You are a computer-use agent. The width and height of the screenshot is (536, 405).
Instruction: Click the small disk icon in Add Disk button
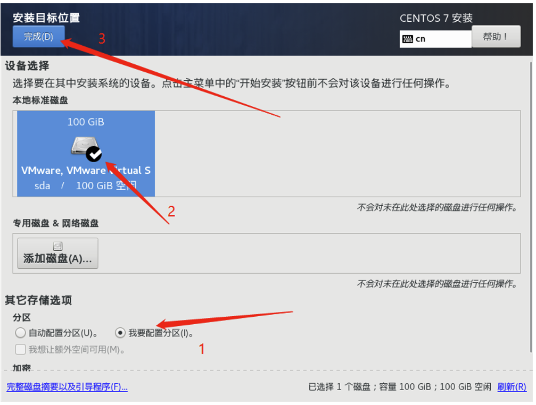pos(58,246)
